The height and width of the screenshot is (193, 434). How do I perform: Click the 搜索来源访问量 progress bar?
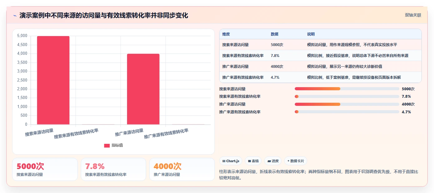pos(347,89)
